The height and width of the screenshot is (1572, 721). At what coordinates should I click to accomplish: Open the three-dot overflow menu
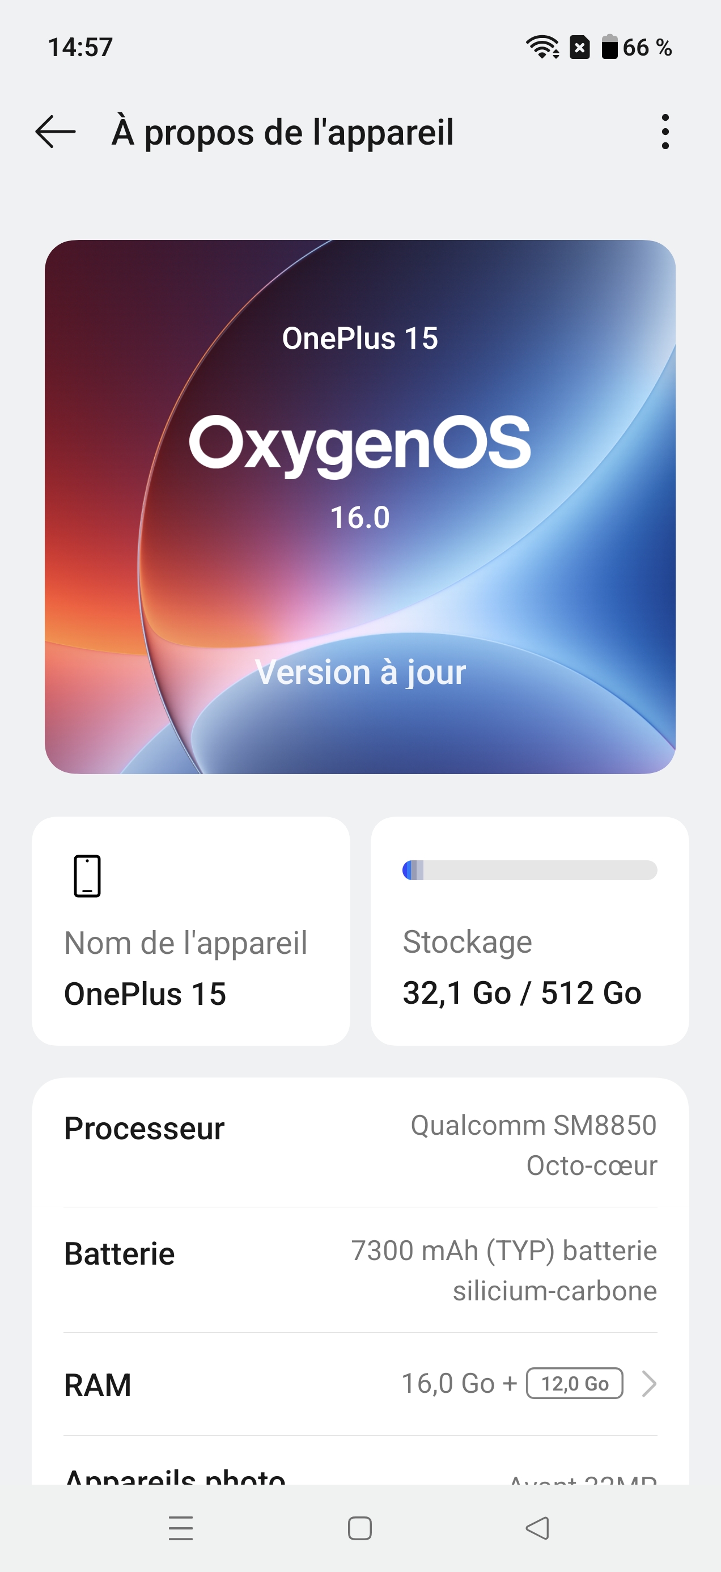[x=665, y=132]
